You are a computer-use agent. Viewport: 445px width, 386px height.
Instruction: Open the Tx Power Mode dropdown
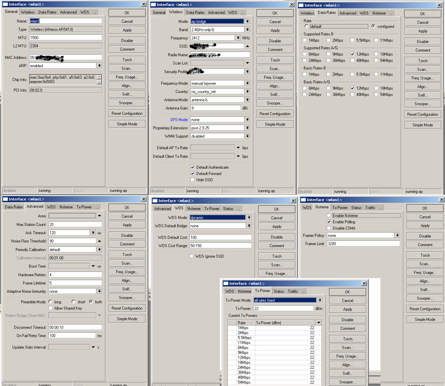tap(320, 300)
